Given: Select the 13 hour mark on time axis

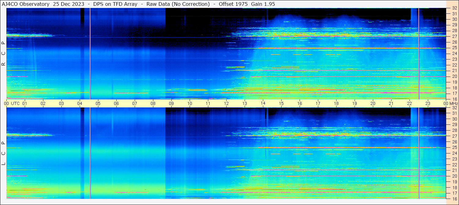Looking at the screenshot, I should point(245,103).
